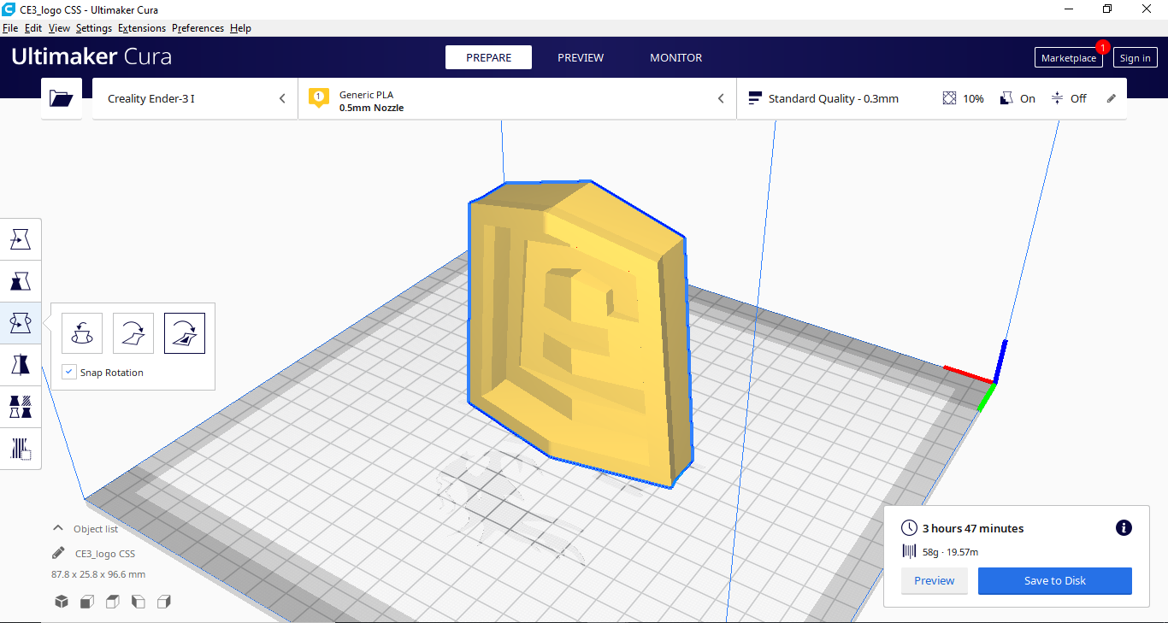The width and height of the screenshot is (1168, 623).
Task: Click the Standard Quality profile icon
Action: coord(754,98)
